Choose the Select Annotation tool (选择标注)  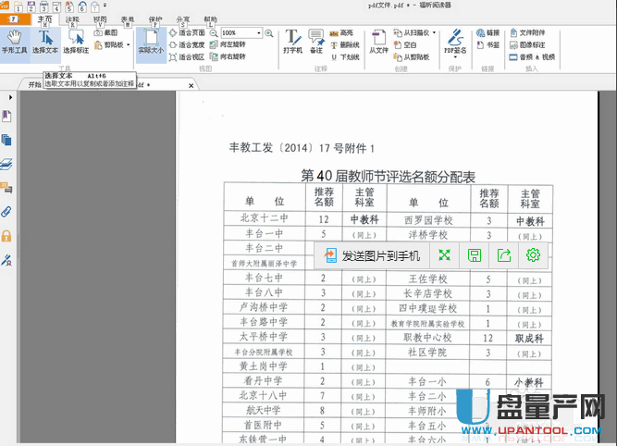click(78, 43)
